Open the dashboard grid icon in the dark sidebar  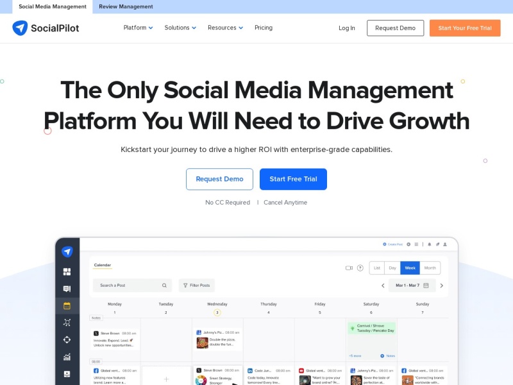pos(67,271)
